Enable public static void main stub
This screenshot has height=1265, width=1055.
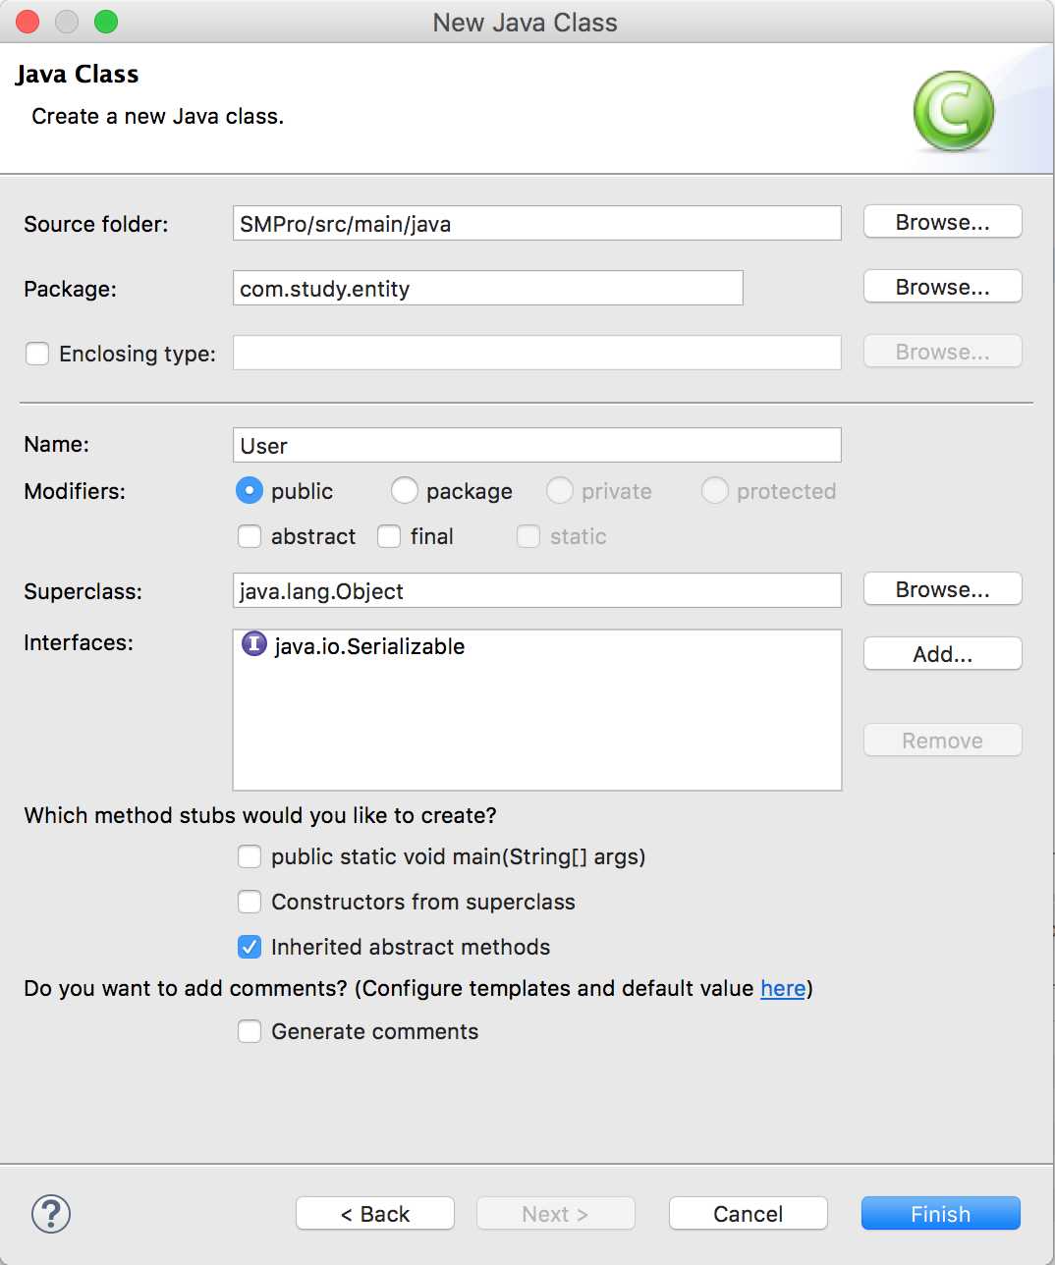point(250,856)
